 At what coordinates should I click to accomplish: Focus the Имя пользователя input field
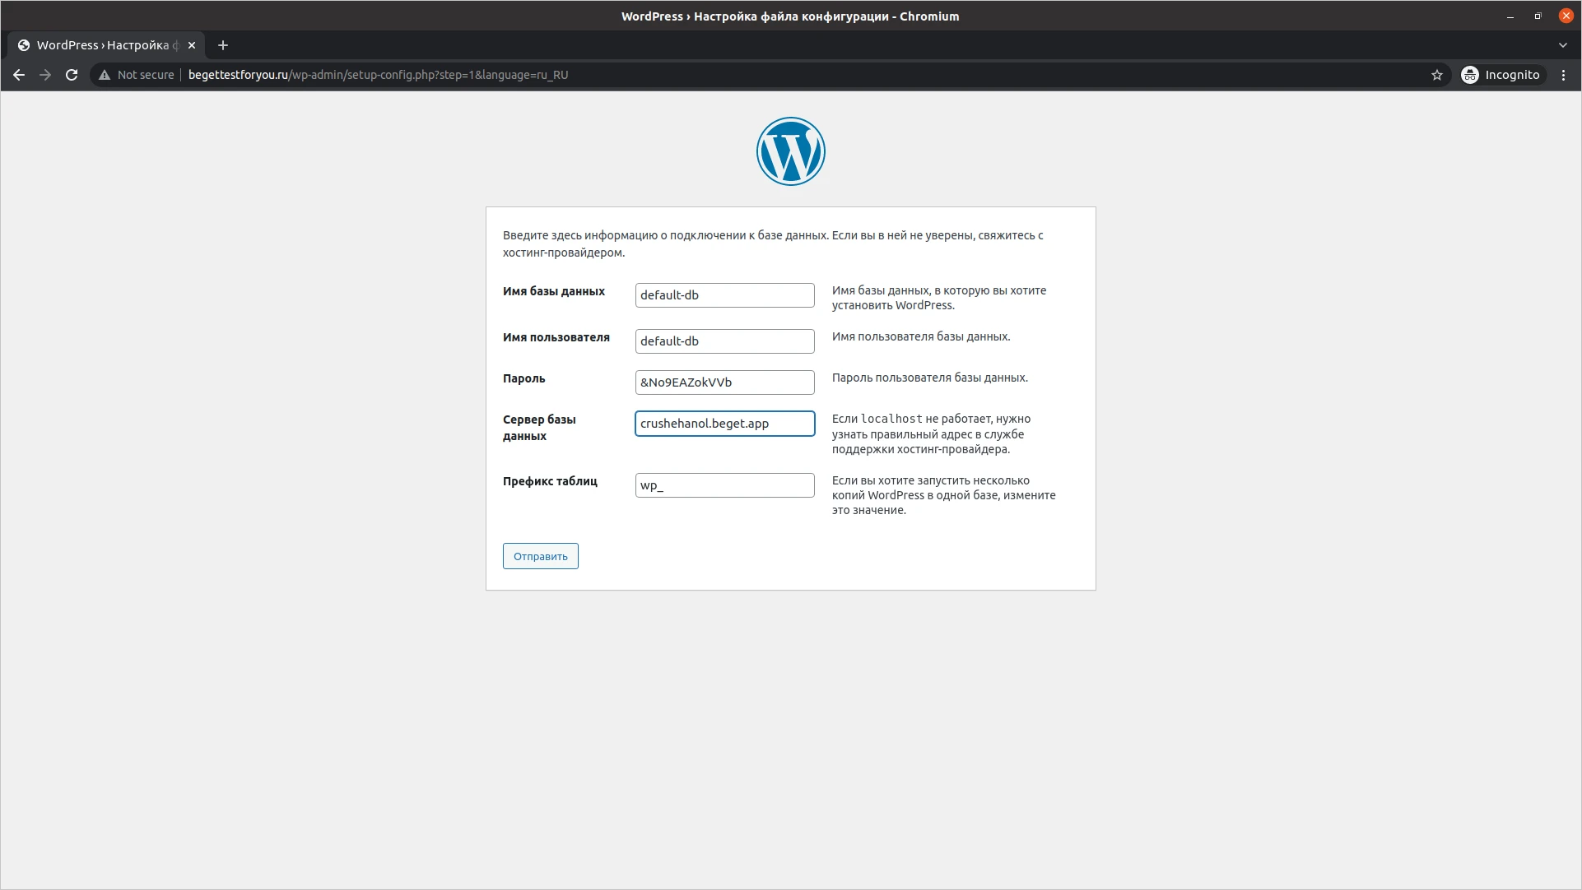coord(724,341)
